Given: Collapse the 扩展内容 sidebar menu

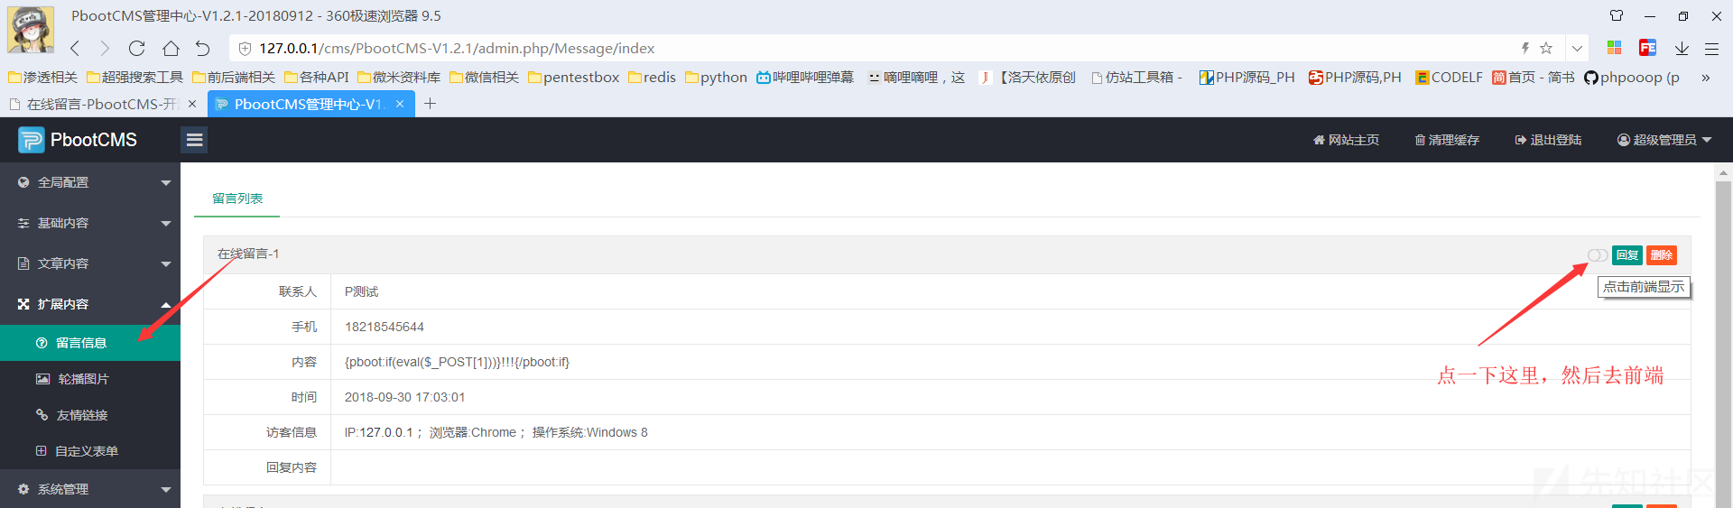Looking at the screenshot, I should click(x=90, y=304).
